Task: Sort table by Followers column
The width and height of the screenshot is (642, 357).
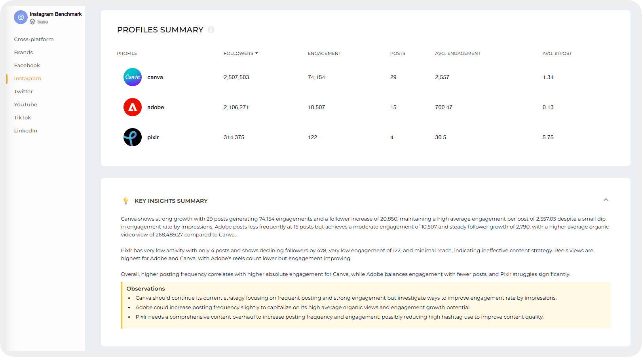Action: click(241, 53)
